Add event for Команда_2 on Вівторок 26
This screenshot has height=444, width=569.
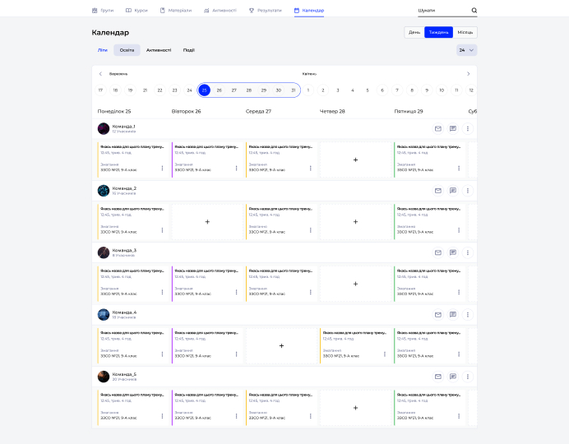tap(207, 222)
